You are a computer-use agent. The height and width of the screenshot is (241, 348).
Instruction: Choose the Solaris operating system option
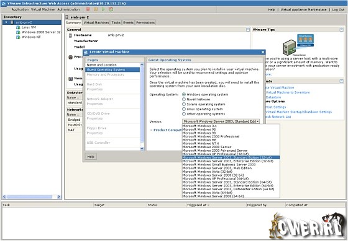point(184,104)
